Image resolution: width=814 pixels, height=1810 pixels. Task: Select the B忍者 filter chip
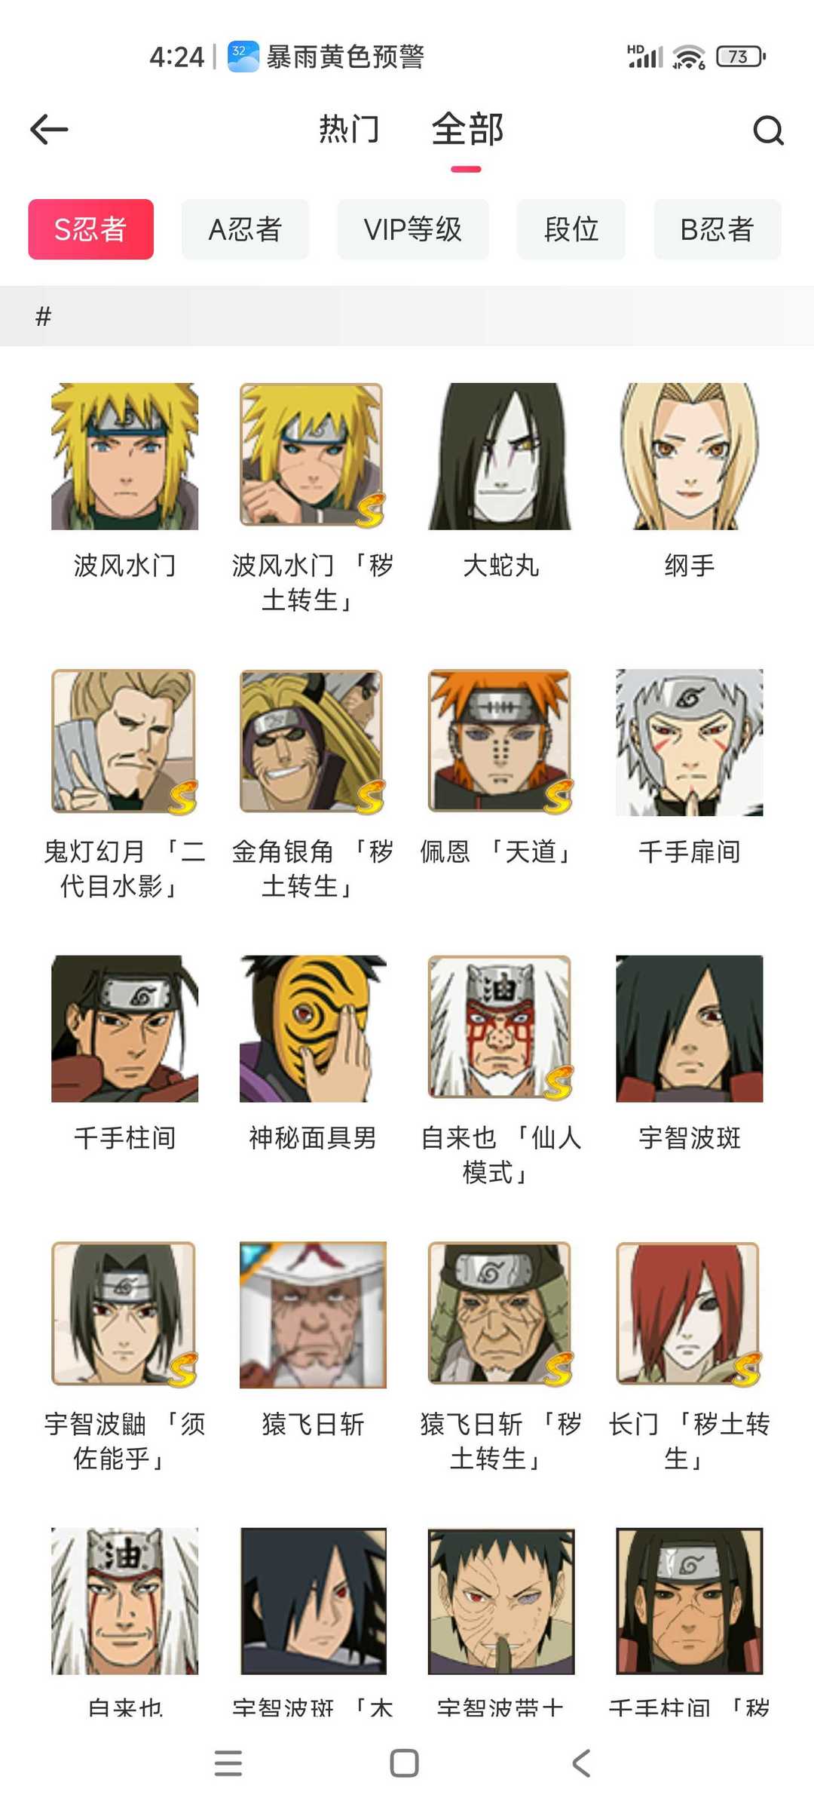click(x=717, y=229)
